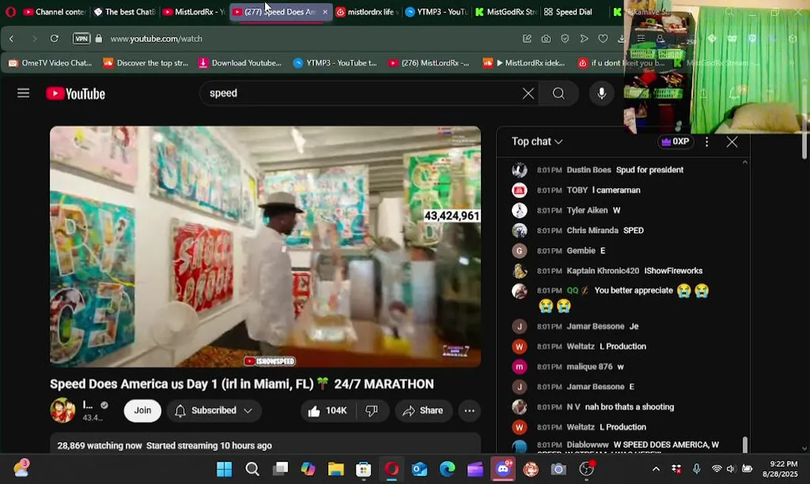Open the live chat options kebab menu
This screenshot has width=810, height=484.
706,142
